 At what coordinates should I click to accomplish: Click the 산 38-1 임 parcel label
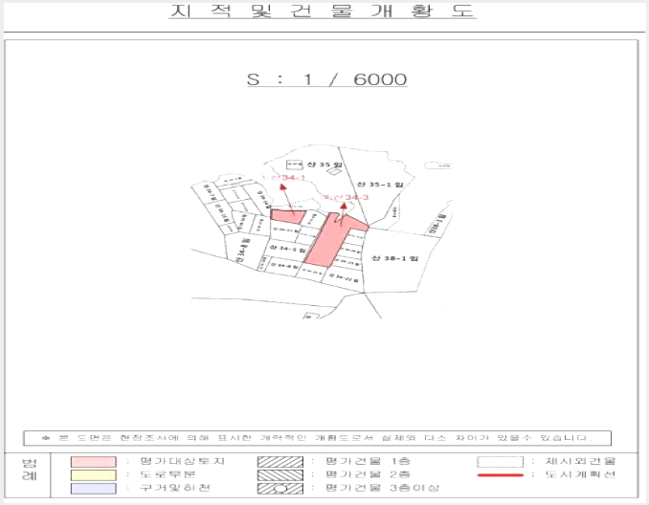click(x=395, y=258)
